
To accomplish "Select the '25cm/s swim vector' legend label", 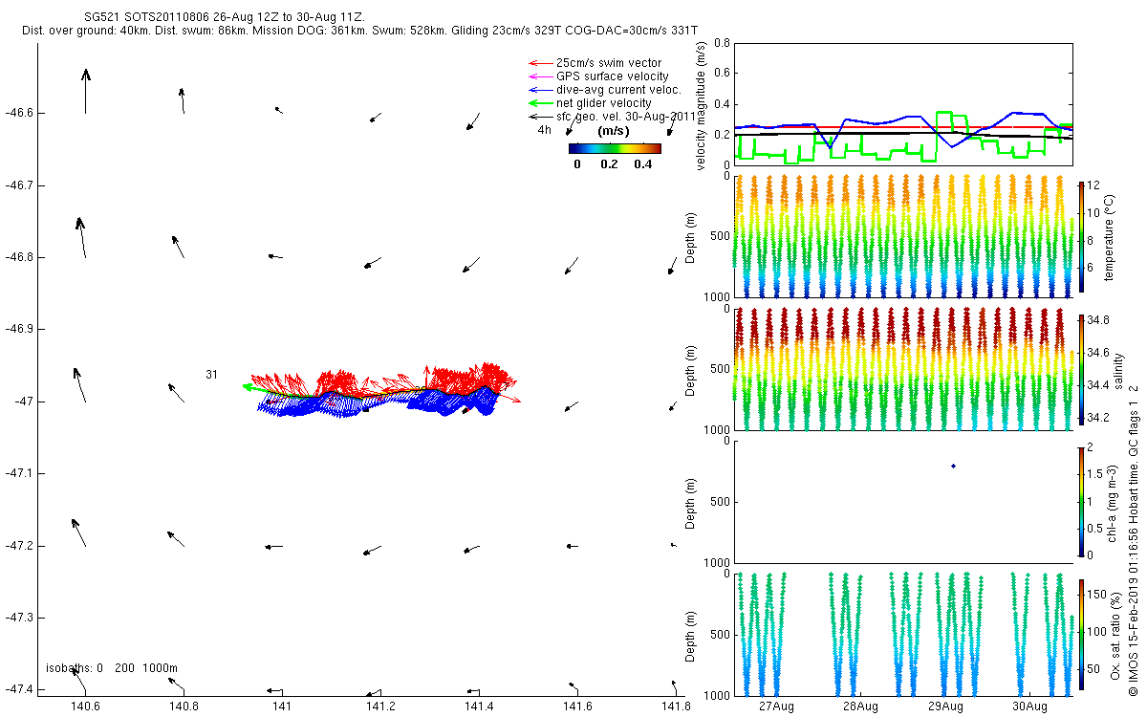I will coord(608,63).
